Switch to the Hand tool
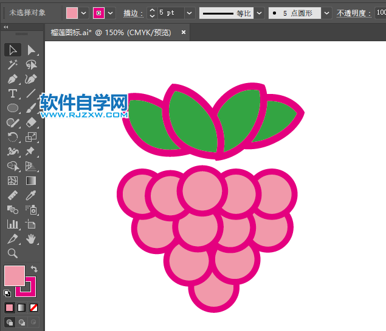Viewport: 386px width, 331px height. (31, 239)
